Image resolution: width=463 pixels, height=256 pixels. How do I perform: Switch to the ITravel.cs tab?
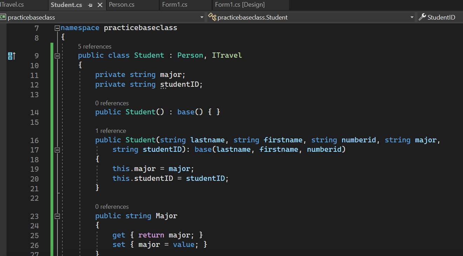point(12,5)
